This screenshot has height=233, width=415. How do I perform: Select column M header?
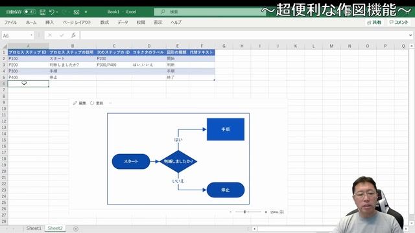click(x=331, y=46)
